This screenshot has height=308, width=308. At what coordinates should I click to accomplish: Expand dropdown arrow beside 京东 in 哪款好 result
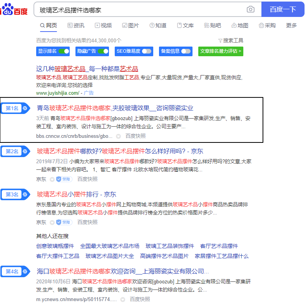(x=52, y=179)
